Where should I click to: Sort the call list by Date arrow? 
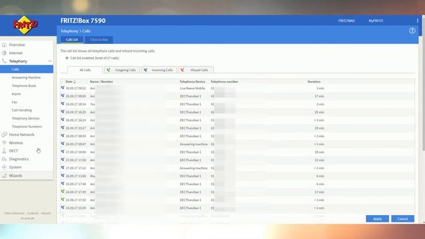pyautogui.click(x=74, y=82)
